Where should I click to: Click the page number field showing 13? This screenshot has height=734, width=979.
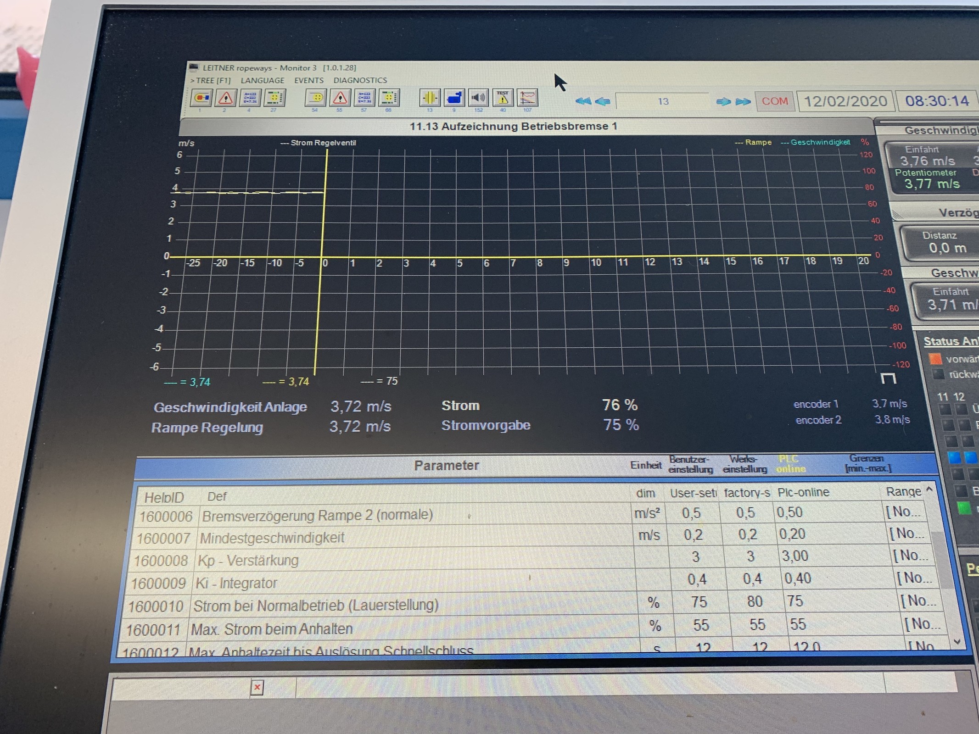pos(662,101)
